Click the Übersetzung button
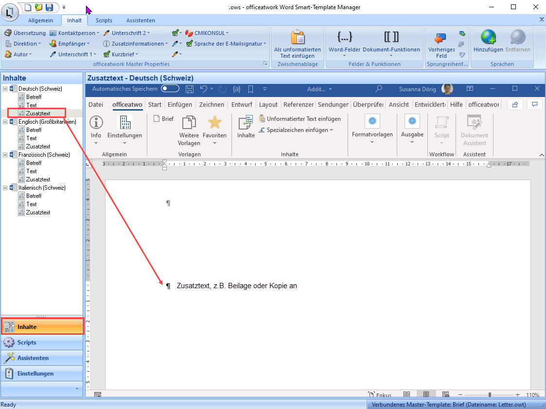546x409 pixels. pyautogui.click(x=25, y=33)
